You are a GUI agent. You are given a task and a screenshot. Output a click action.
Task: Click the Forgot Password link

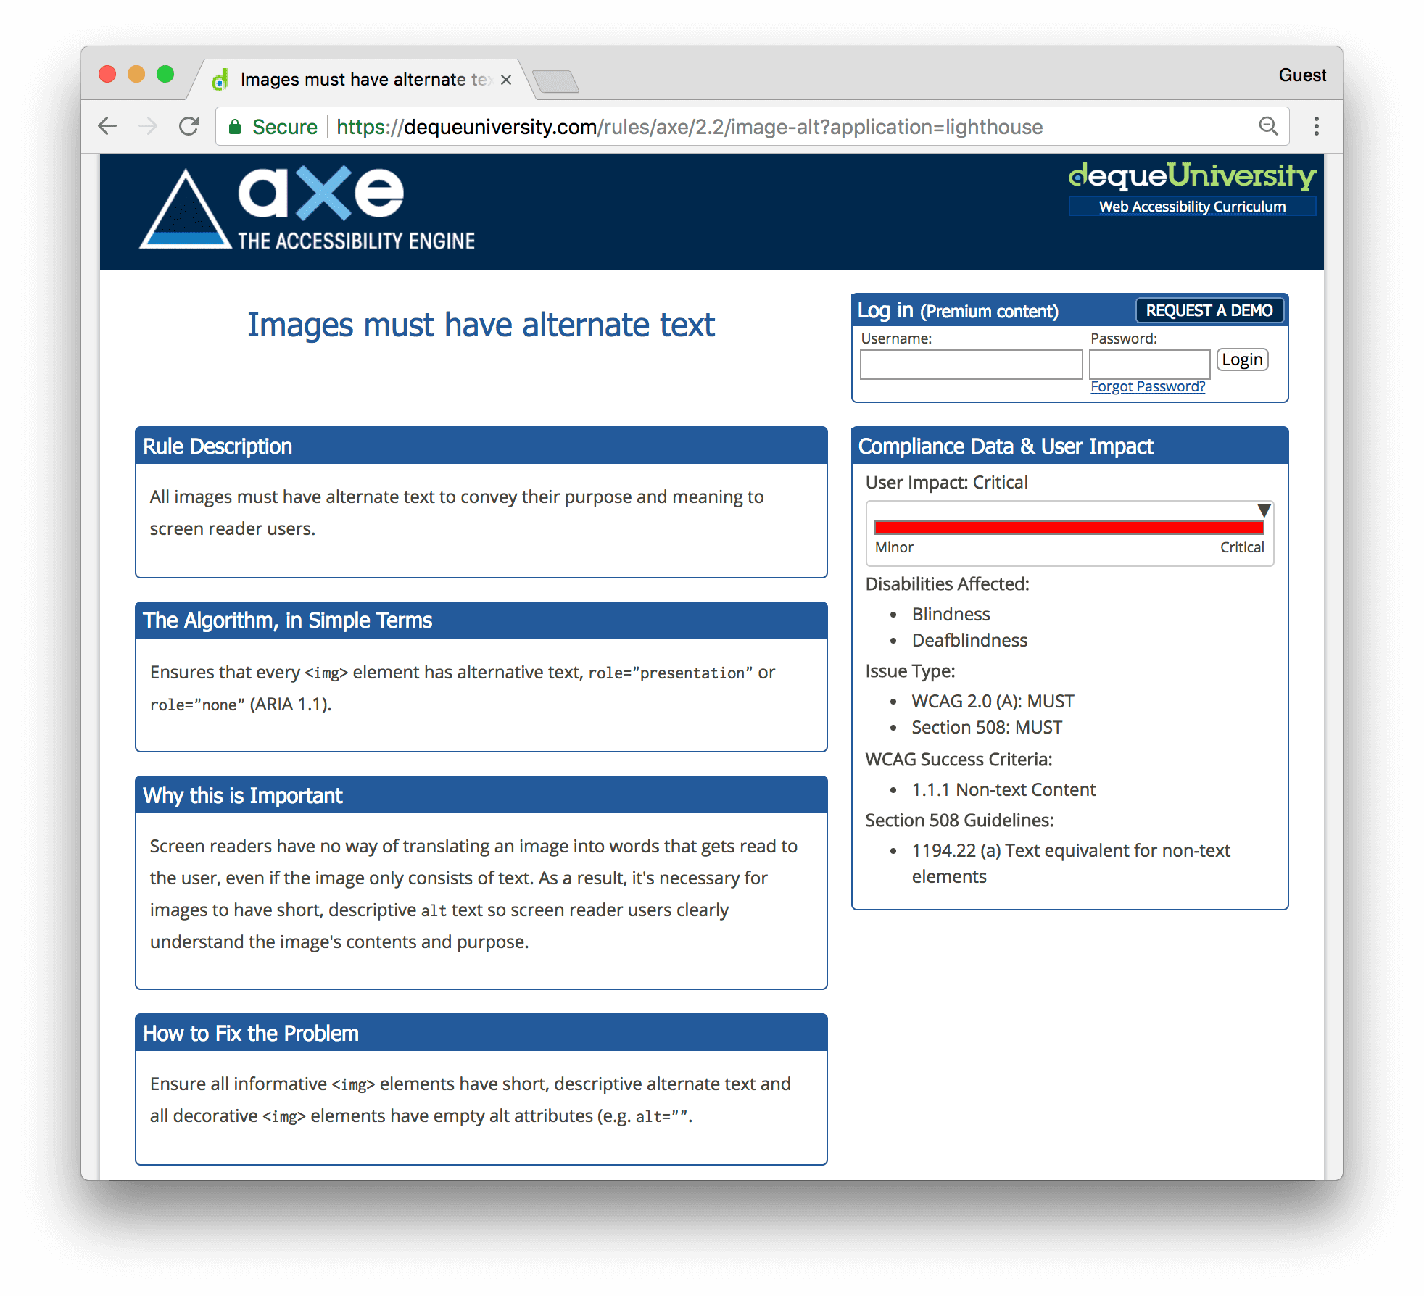click(1147, 386)
